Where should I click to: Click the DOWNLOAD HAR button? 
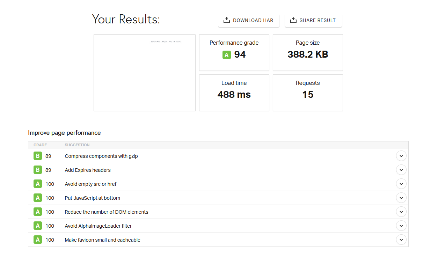[x=249, y=20]
